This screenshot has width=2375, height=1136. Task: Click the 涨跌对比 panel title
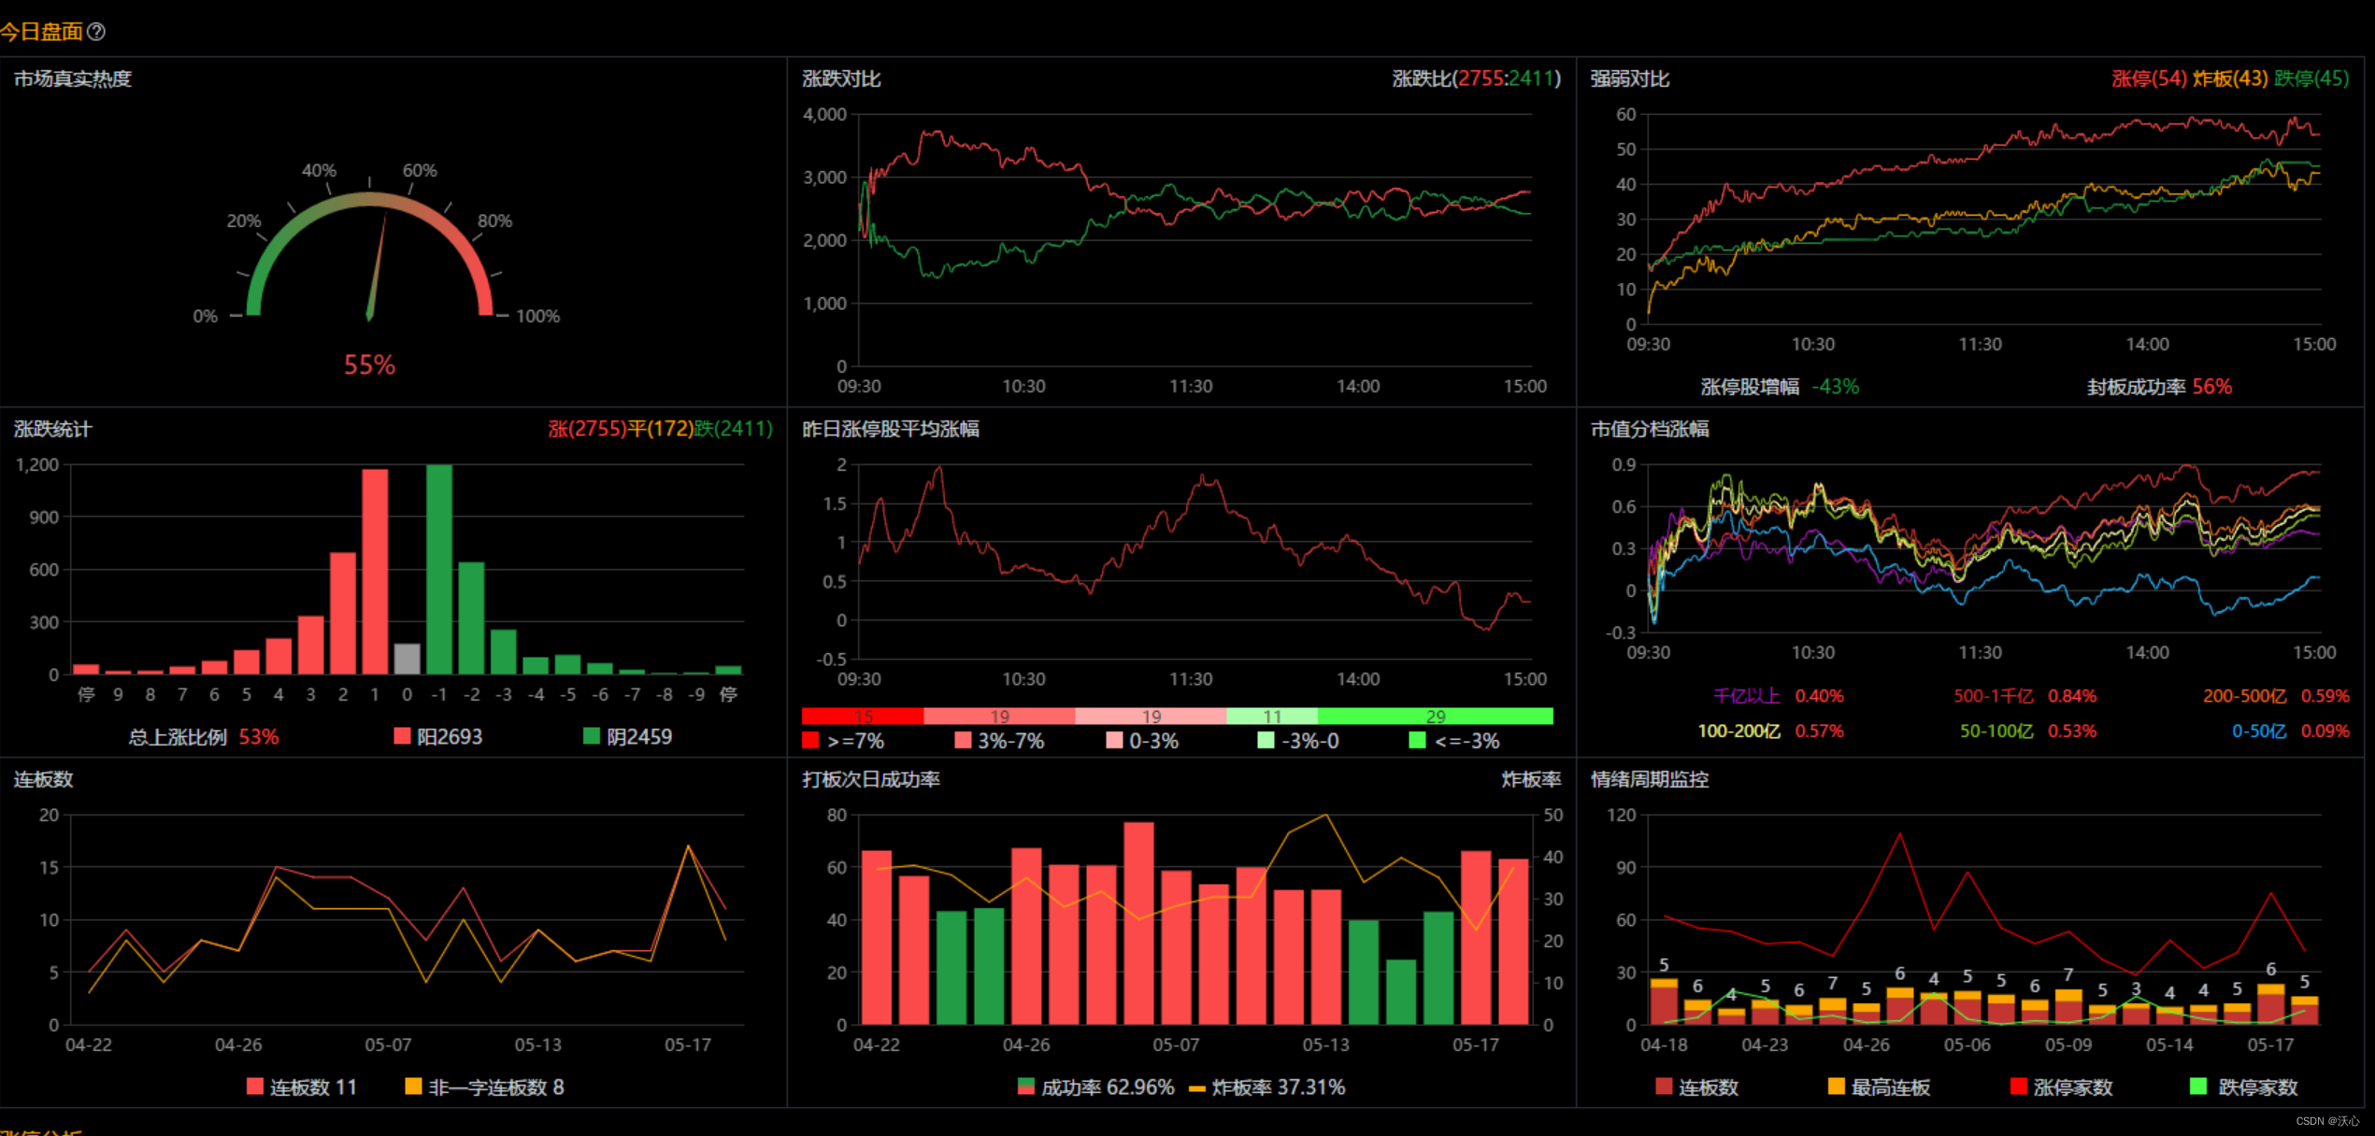(841, 78)
